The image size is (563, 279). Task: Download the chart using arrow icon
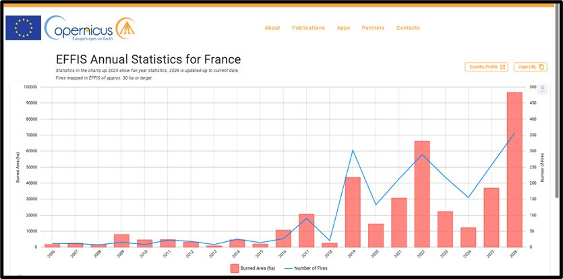543,89
